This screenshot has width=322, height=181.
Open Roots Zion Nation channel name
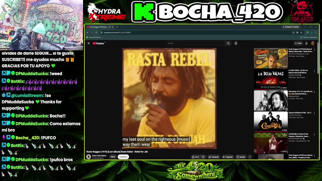coord(99,156)
